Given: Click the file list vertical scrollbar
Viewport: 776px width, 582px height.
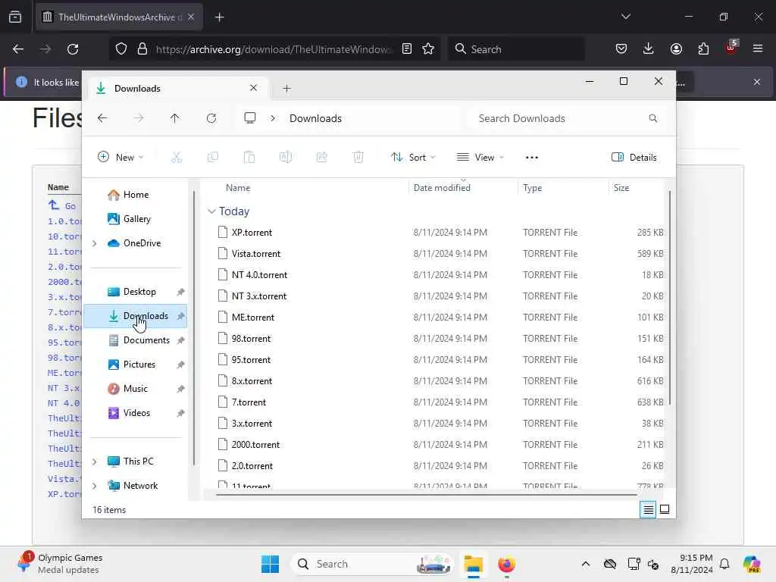Looking at the screenshot, I should (x=670, y=299).
